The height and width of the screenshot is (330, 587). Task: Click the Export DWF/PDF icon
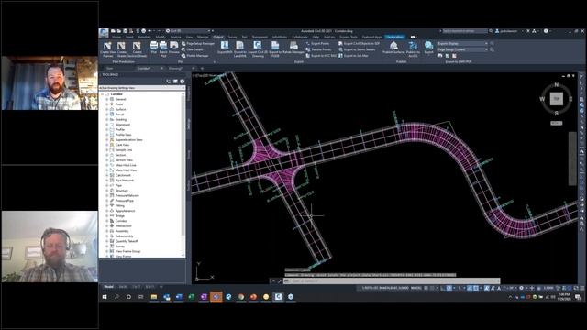[x=428, y=48]
